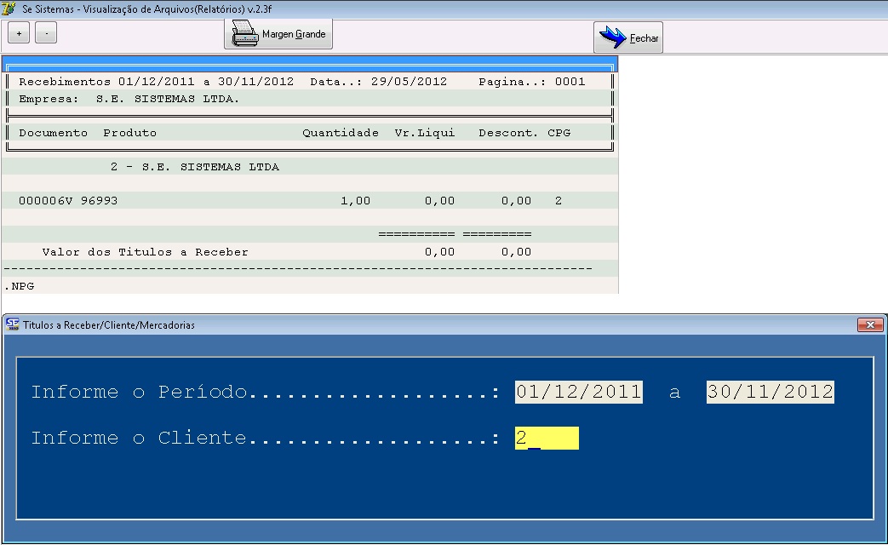Focus the yellow Cliente input field
Screen dimensions: 888x545
(546, 439)
